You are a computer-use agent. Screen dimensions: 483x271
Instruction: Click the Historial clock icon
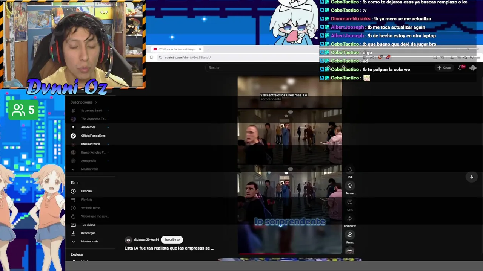point(73,191)
